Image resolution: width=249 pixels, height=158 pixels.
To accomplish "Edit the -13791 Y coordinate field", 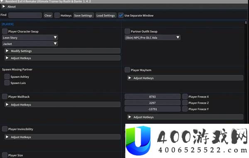I will pos(152,109).
